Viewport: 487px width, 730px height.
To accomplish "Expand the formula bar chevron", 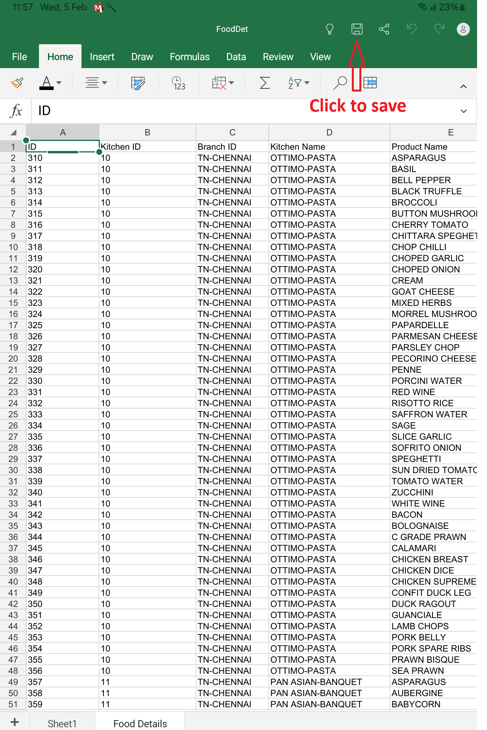I will coord(464,111).
